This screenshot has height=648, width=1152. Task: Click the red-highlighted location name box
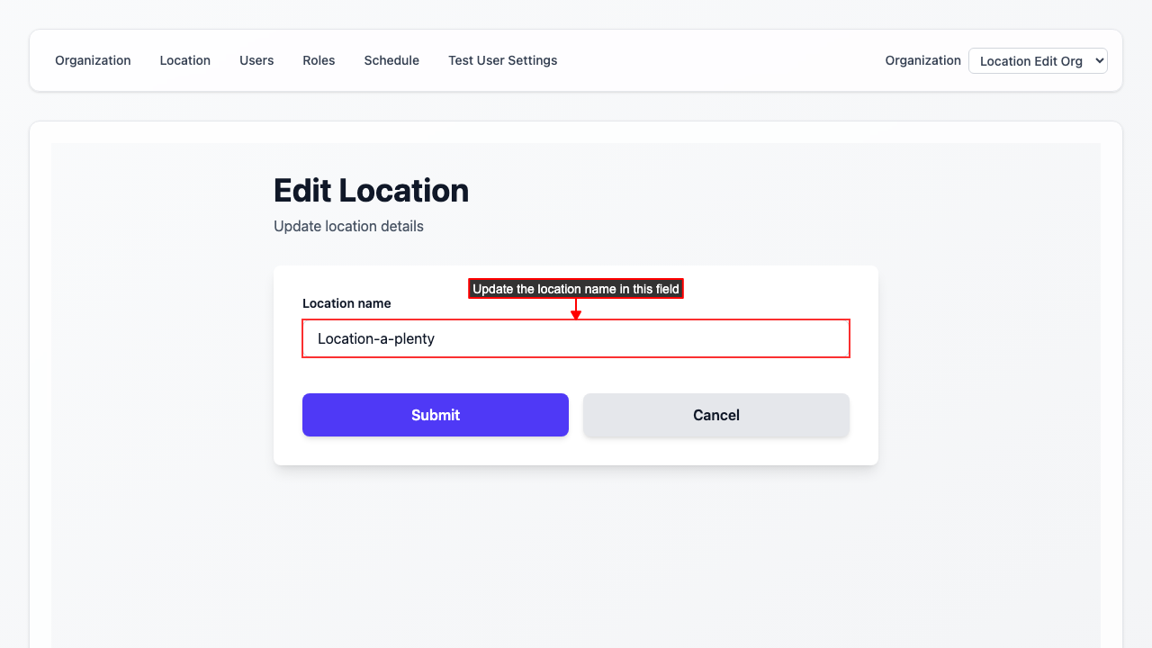point(575,338)
